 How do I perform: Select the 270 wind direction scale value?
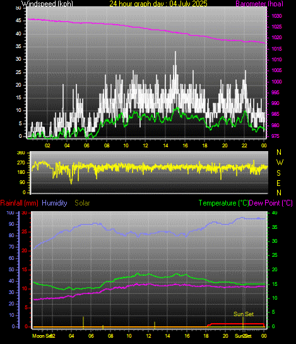coord(21,163)
